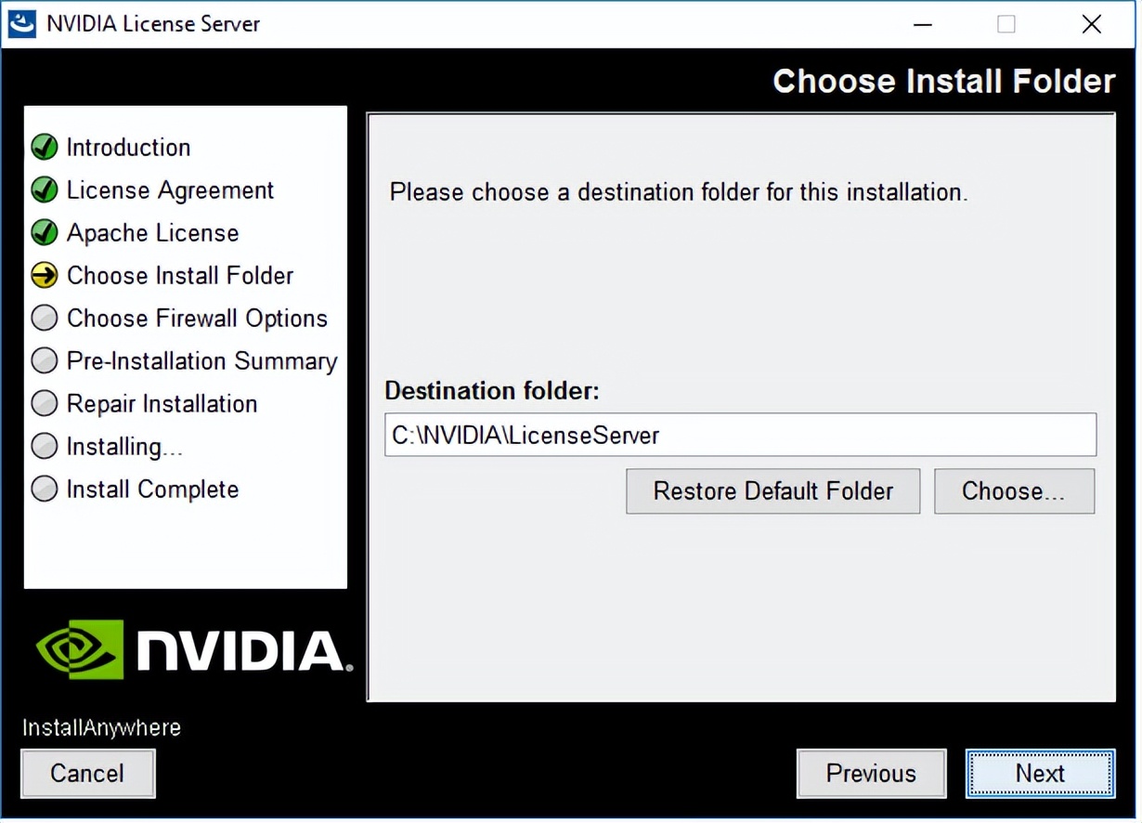
Task: Click the green check beside License Agreement
Action: tap(45, 189)
